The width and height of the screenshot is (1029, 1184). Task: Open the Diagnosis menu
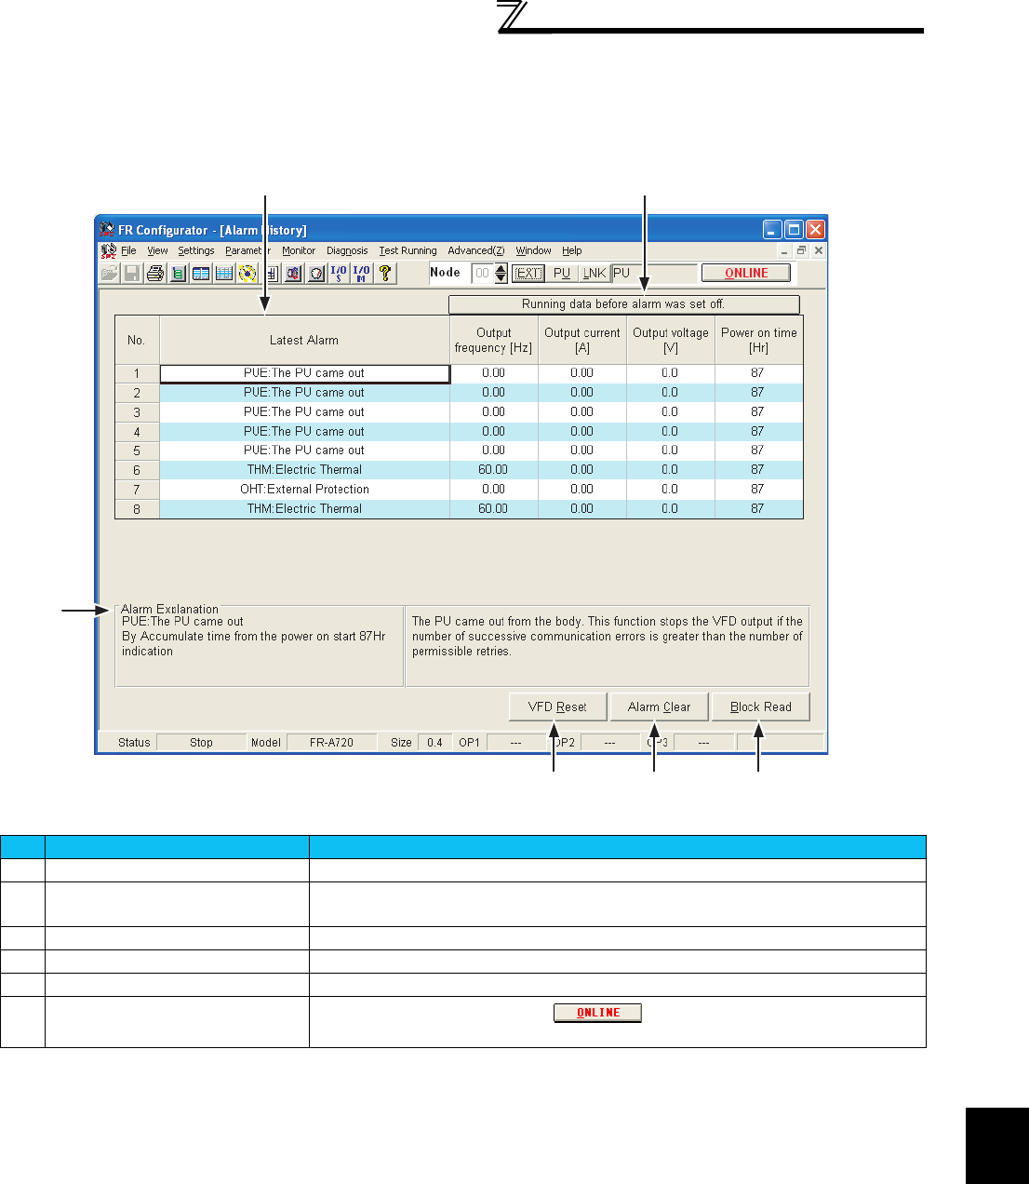tap(347, 250)
